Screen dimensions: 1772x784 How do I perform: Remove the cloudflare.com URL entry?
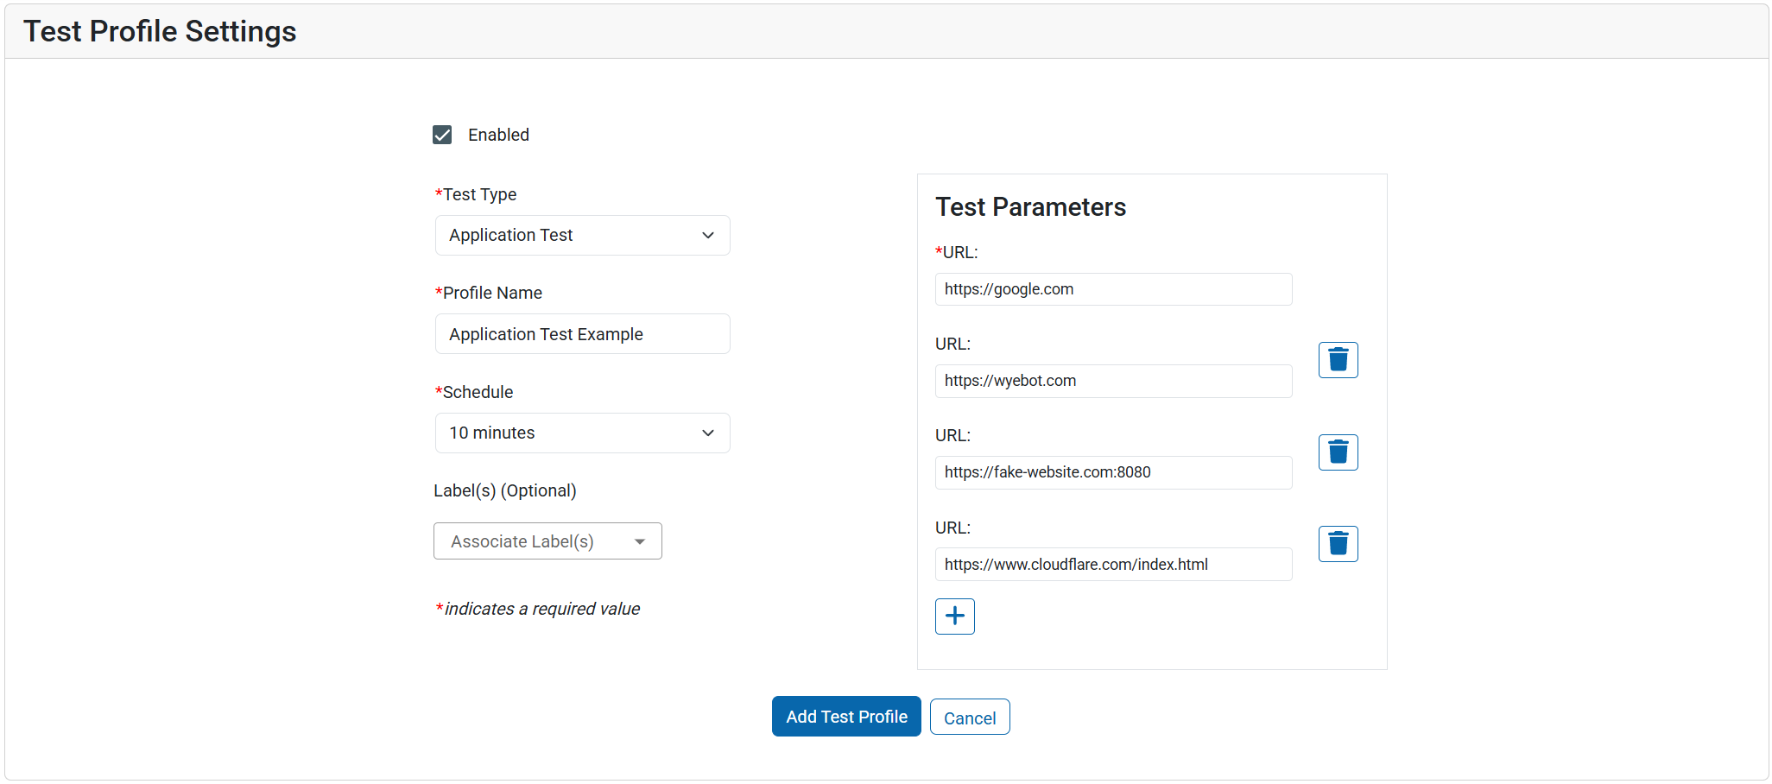pos(1338,544)
